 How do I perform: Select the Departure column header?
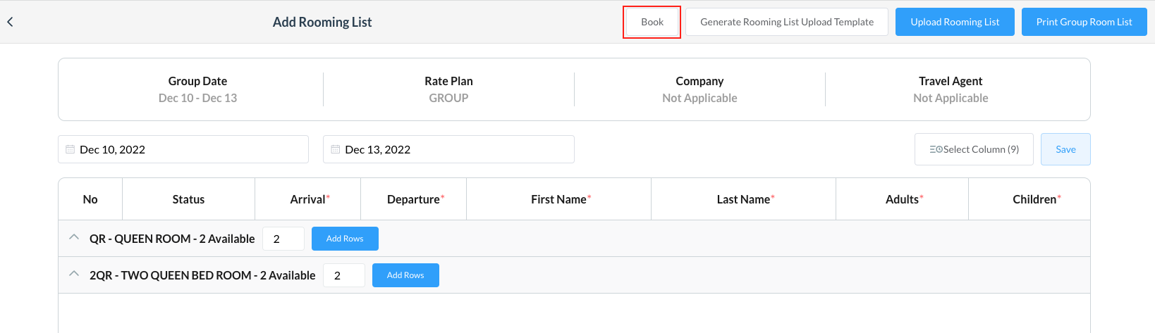pyautogui.click(x=414, y=199)
